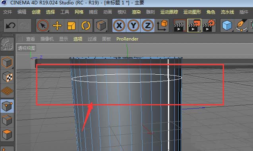Switch to Model mode
The height and width of the screenshot is (151, 253).
[7, 62]
